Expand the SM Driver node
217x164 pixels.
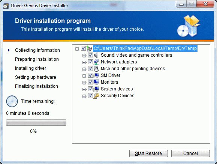point(84,76)
